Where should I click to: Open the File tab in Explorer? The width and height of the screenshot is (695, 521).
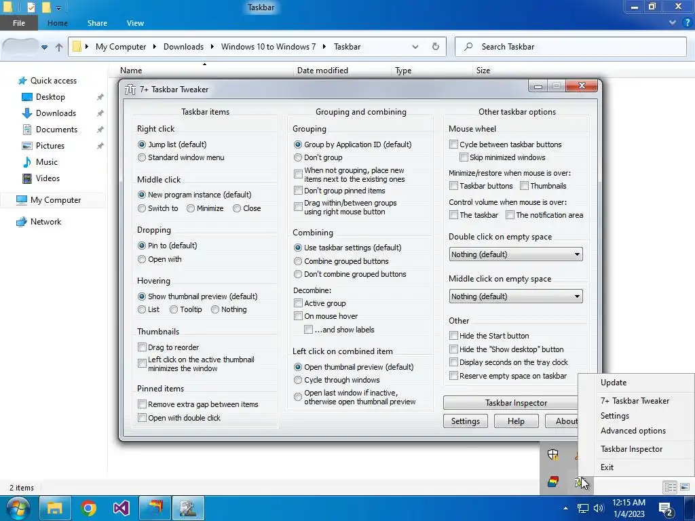tap(18, 23)
